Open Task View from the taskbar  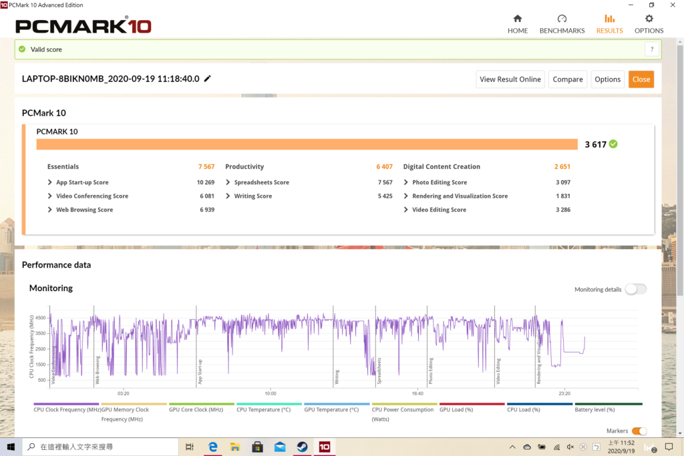(x=190, y=447)
